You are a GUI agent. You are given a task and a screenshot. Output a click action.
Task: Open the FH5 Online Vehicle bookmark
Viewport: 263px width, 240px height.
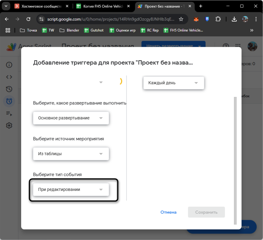183,30
